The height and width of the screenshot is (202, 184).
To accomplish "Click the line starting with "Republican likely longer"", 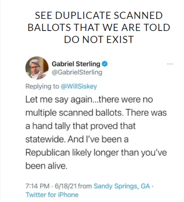I will click(x=96, y=153).
